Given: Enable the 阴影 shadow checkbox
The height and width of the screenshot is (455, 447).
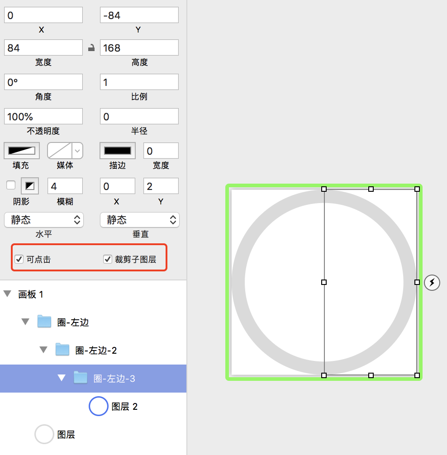Looking at the screenshot, I should coord(11,185).
